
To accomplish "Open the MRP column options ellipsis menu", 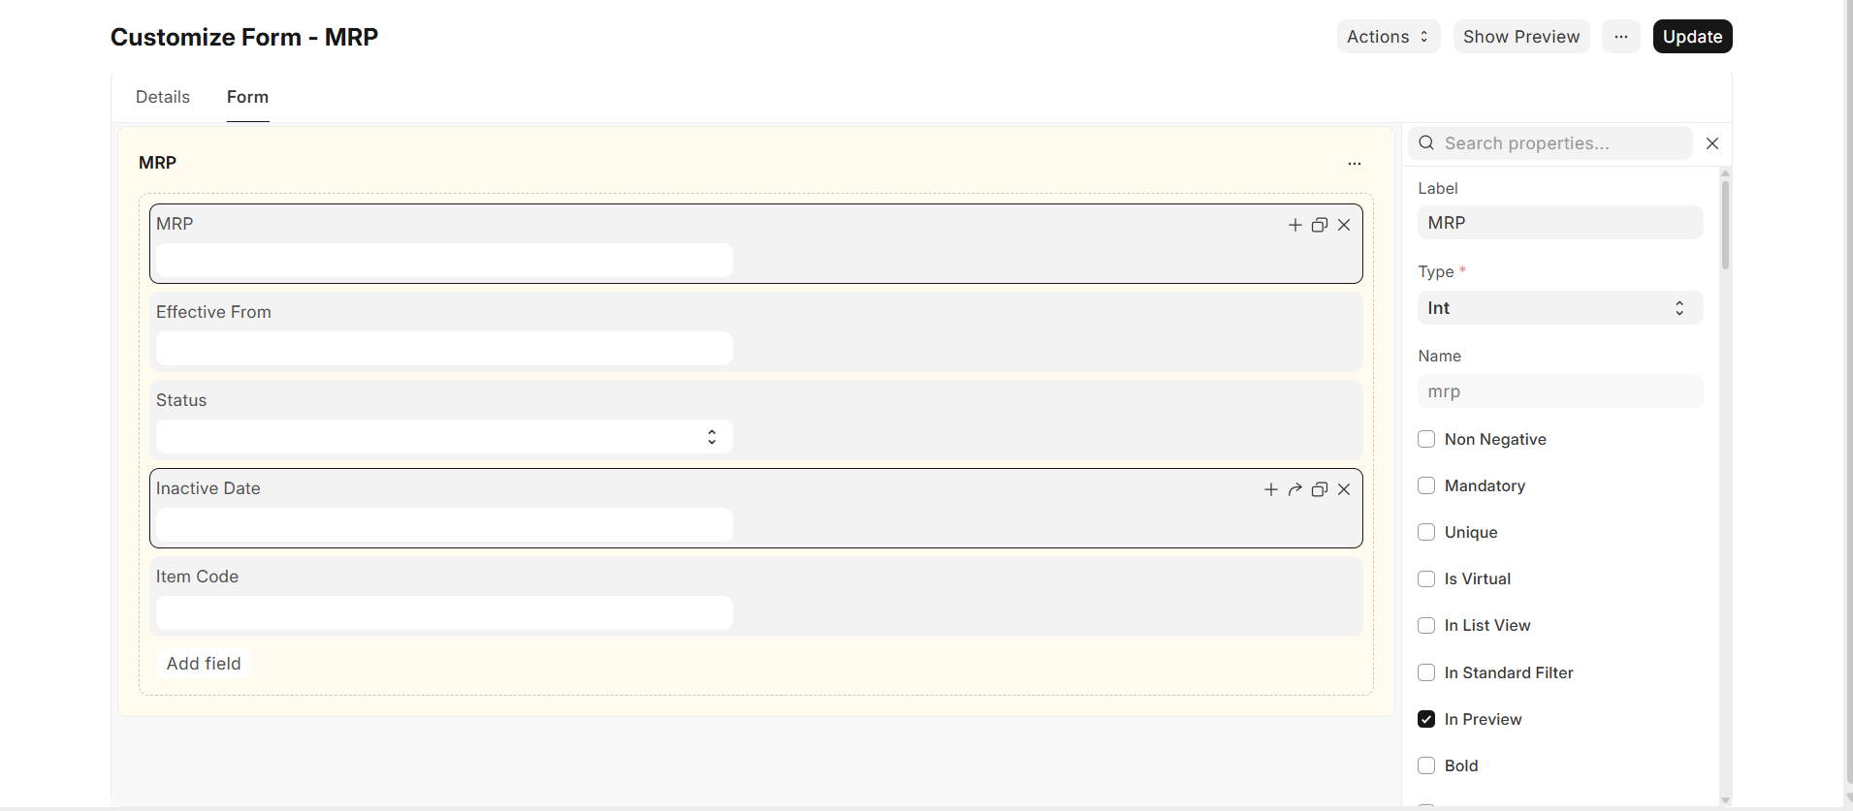I will point(1355,164).
